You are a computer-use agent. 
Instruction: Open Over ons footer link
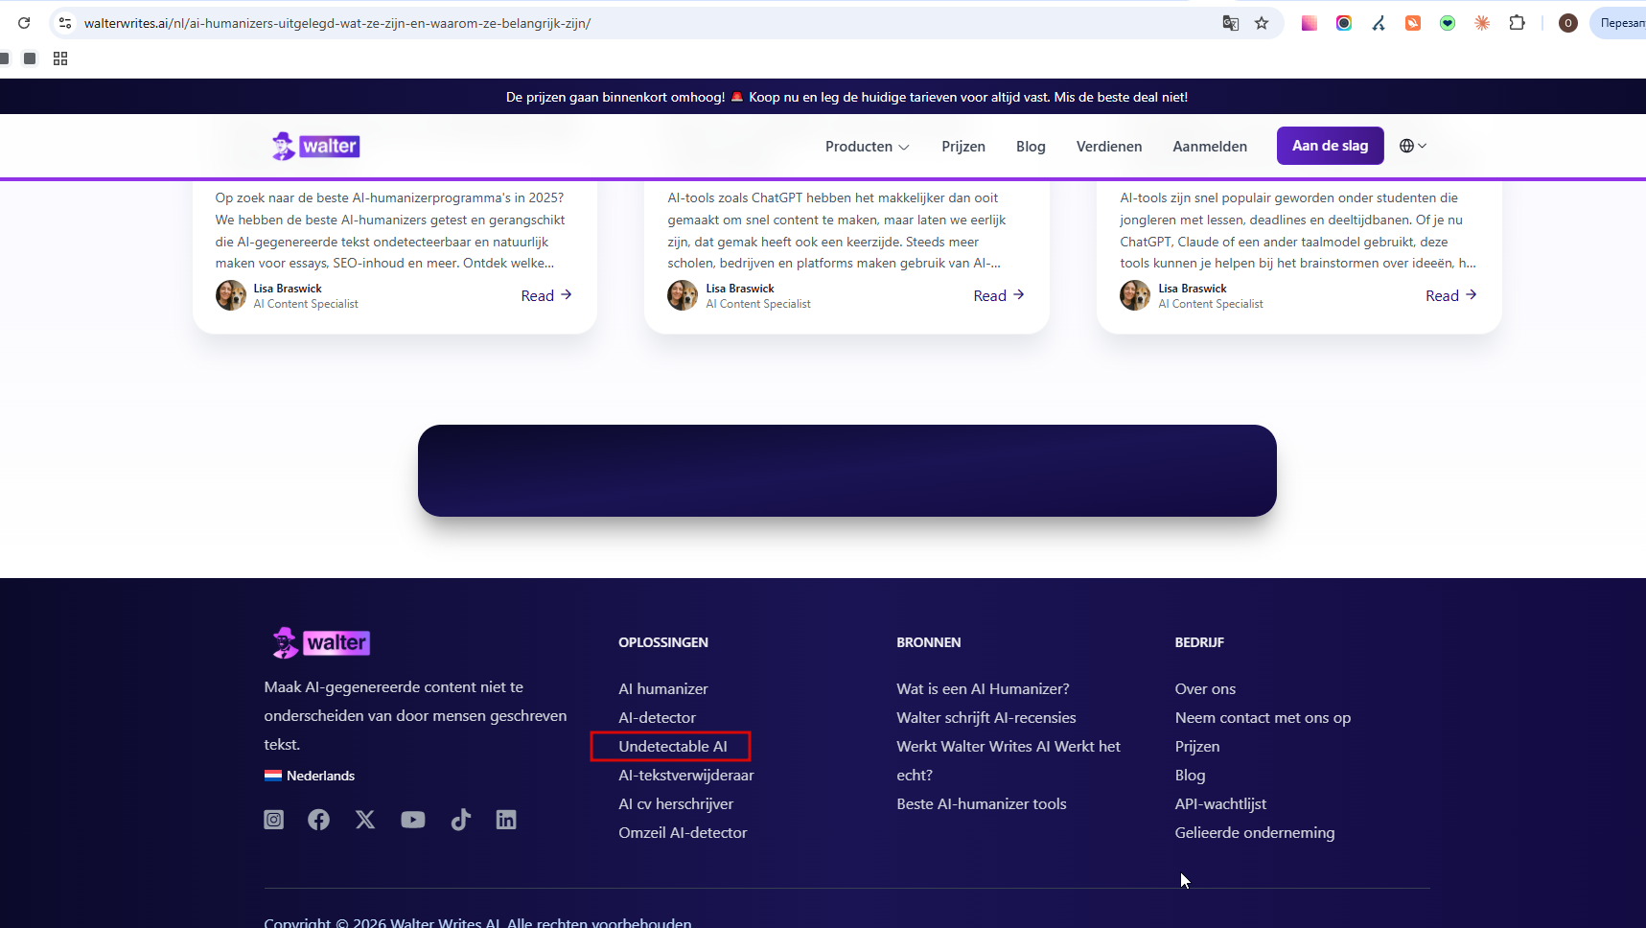point(1205,688)
